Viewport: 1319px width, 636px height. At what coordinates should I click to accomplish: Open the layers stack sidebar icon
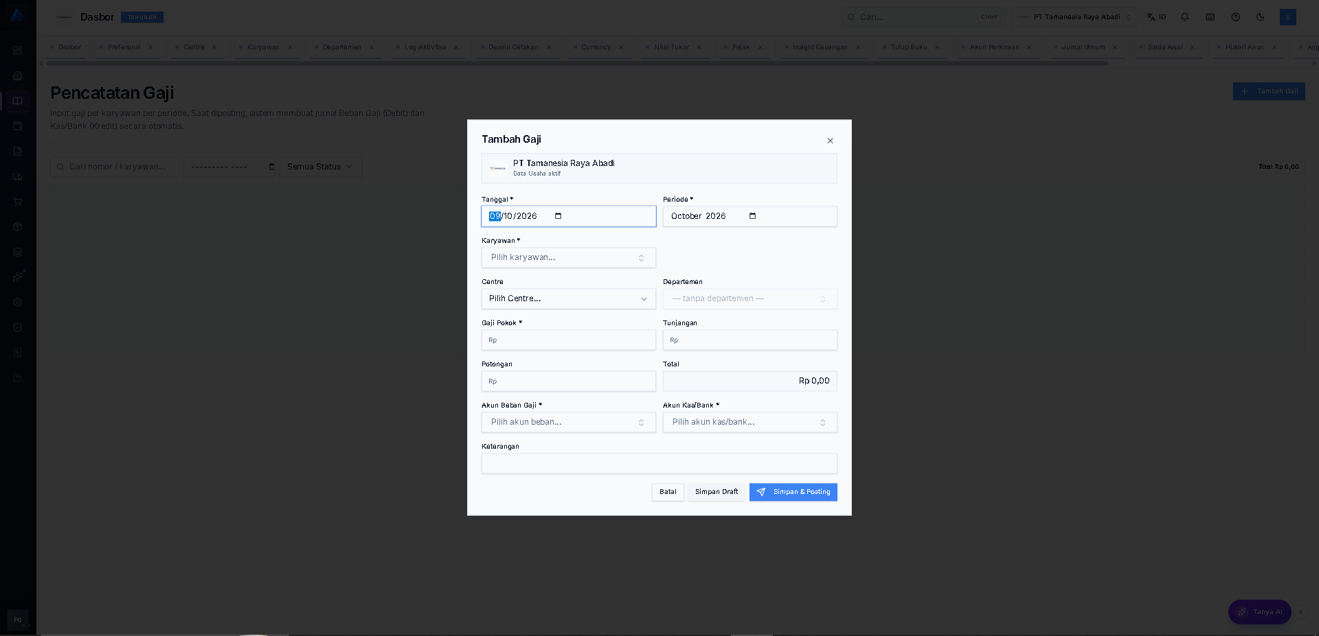pos(18,252)
